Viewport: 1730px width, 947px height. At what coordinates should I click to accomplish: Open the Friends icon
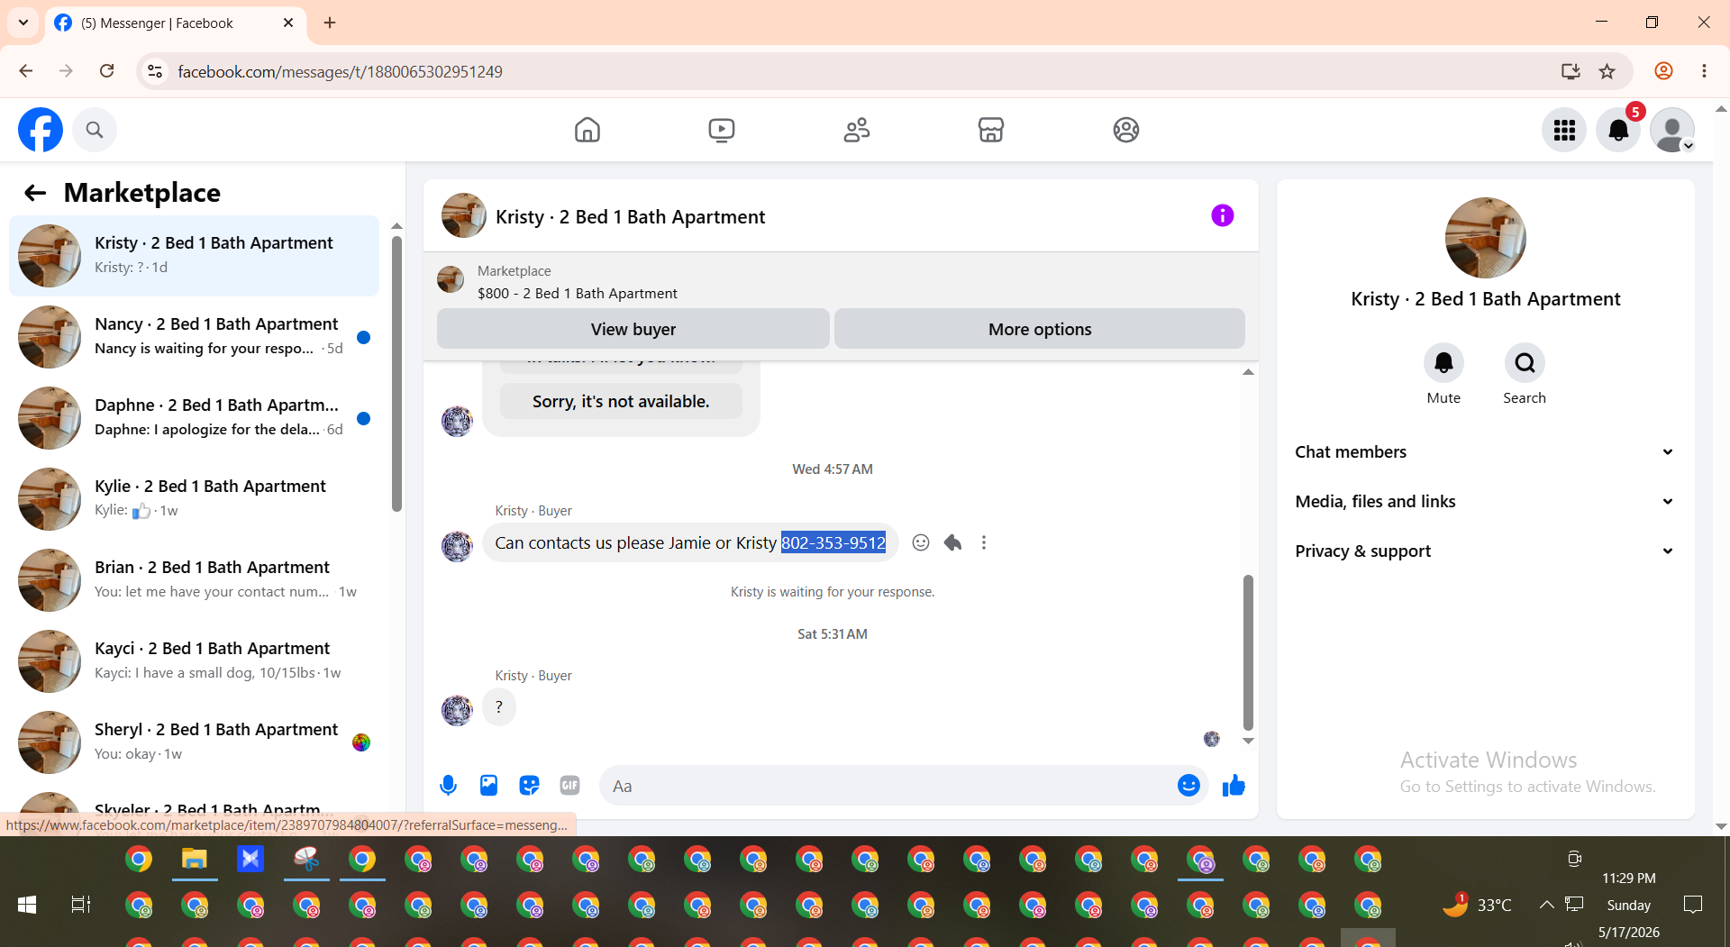(856, 130)
